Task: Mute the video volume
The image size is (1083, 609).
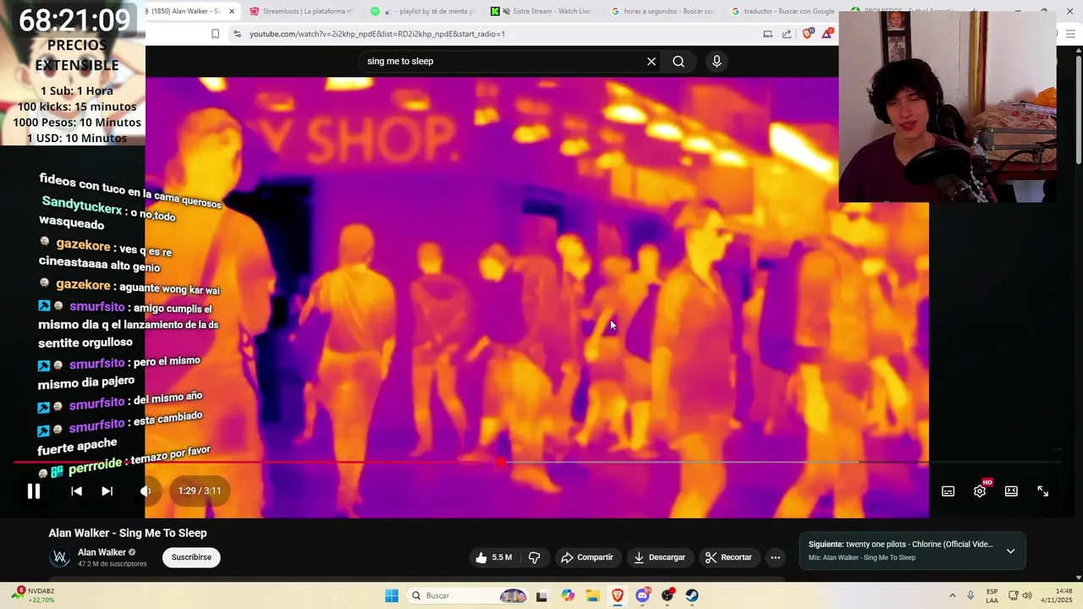Action: (146, 491)
